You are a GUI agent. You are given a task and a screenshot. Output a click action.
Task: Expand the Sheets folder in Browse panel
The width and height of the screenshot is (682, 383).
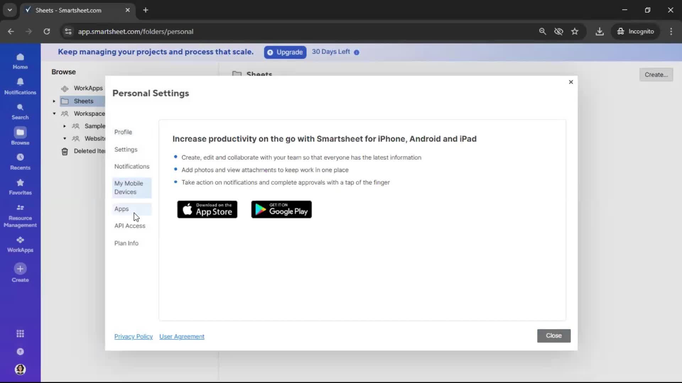(54, 101)
